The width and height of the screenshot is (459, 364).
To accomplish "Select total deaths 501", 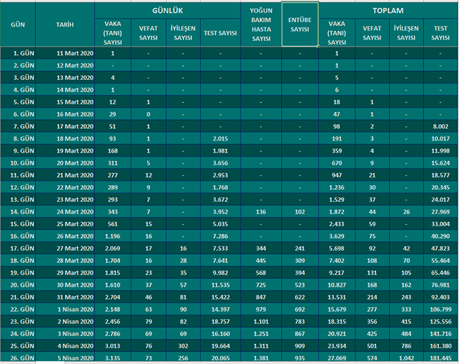I will pyautogui.click(x=372, y=346).
